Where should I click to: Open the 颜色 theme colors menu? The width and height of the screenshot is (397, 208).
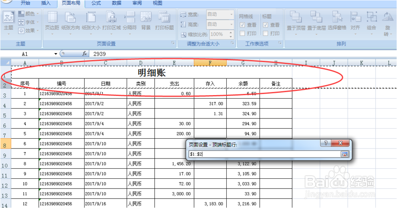[28, 13]
